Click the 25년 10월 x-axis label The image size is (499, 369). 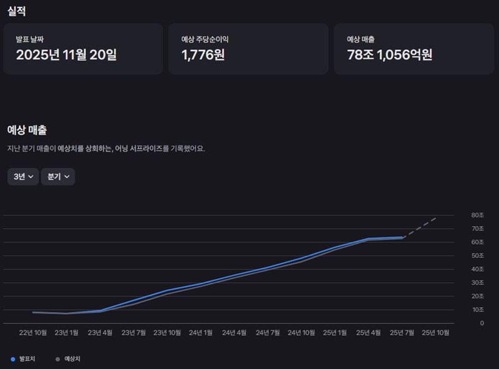coord(436,333)
